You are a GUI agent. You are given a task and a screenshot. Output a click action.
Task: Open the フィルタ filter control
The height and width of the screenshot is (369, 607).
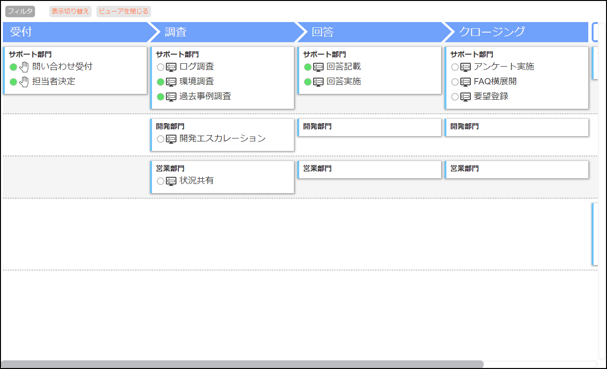point(20,11)
